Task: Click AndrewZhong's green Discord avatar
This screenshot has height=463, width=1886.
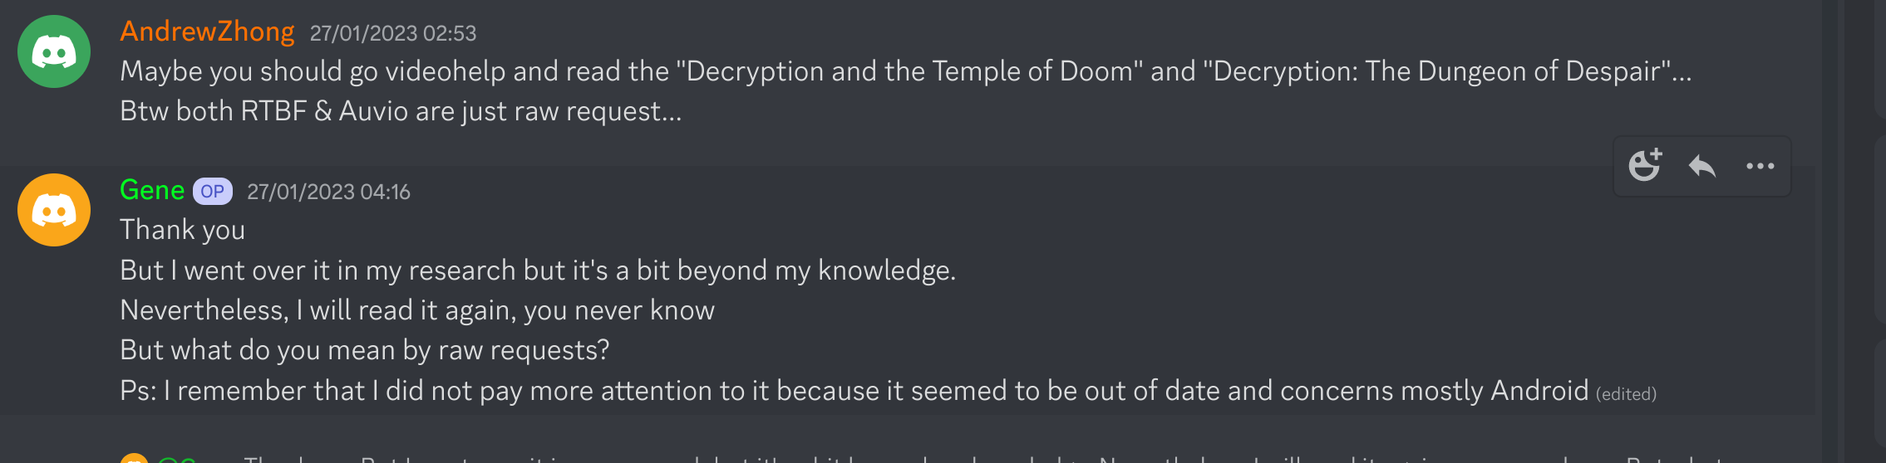Action: [54, 51]
